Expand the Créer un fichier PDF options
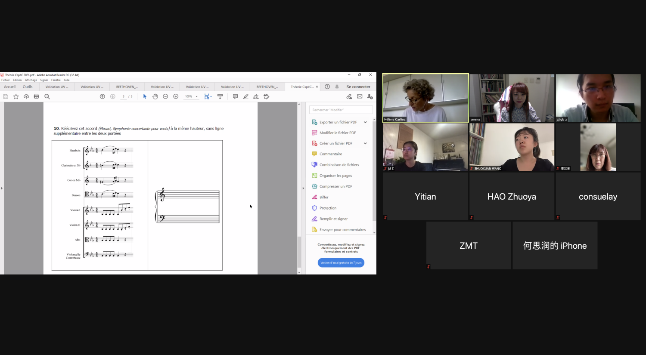The height and width of the screenshot is (355, 646). coord(365,143)
